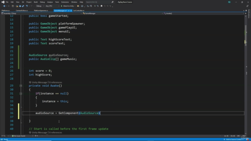Click the uncomment selection toolbar icon
251x141 pixels.
click(98, 6)
